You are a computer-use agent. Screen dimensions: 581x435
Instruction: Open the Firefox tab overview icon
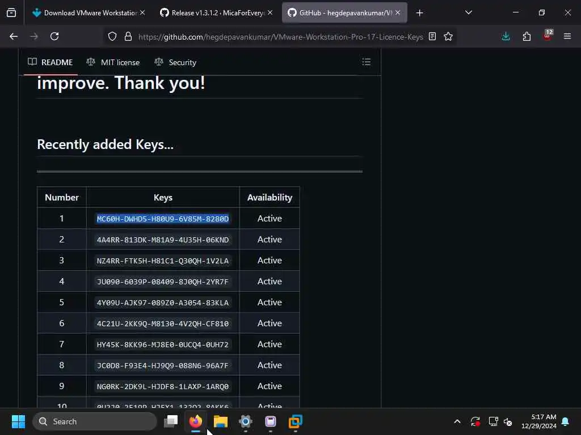[11, 13]
